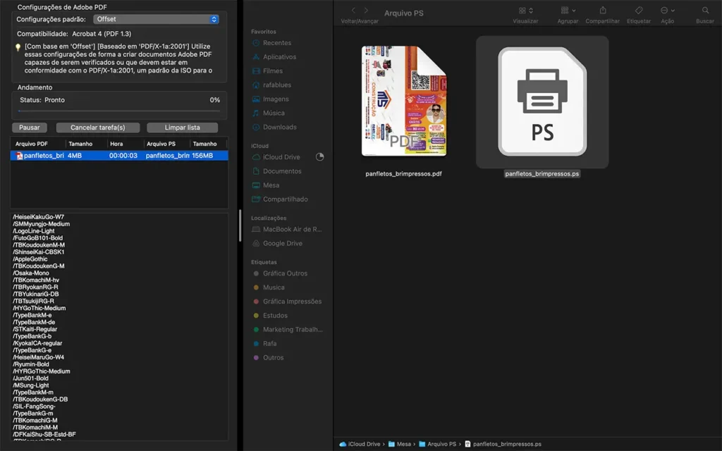The image size is (722, 451).
Task: Click the lightbulb tip icon in Adobe PDF settings
Action: [x=18, y=47]
